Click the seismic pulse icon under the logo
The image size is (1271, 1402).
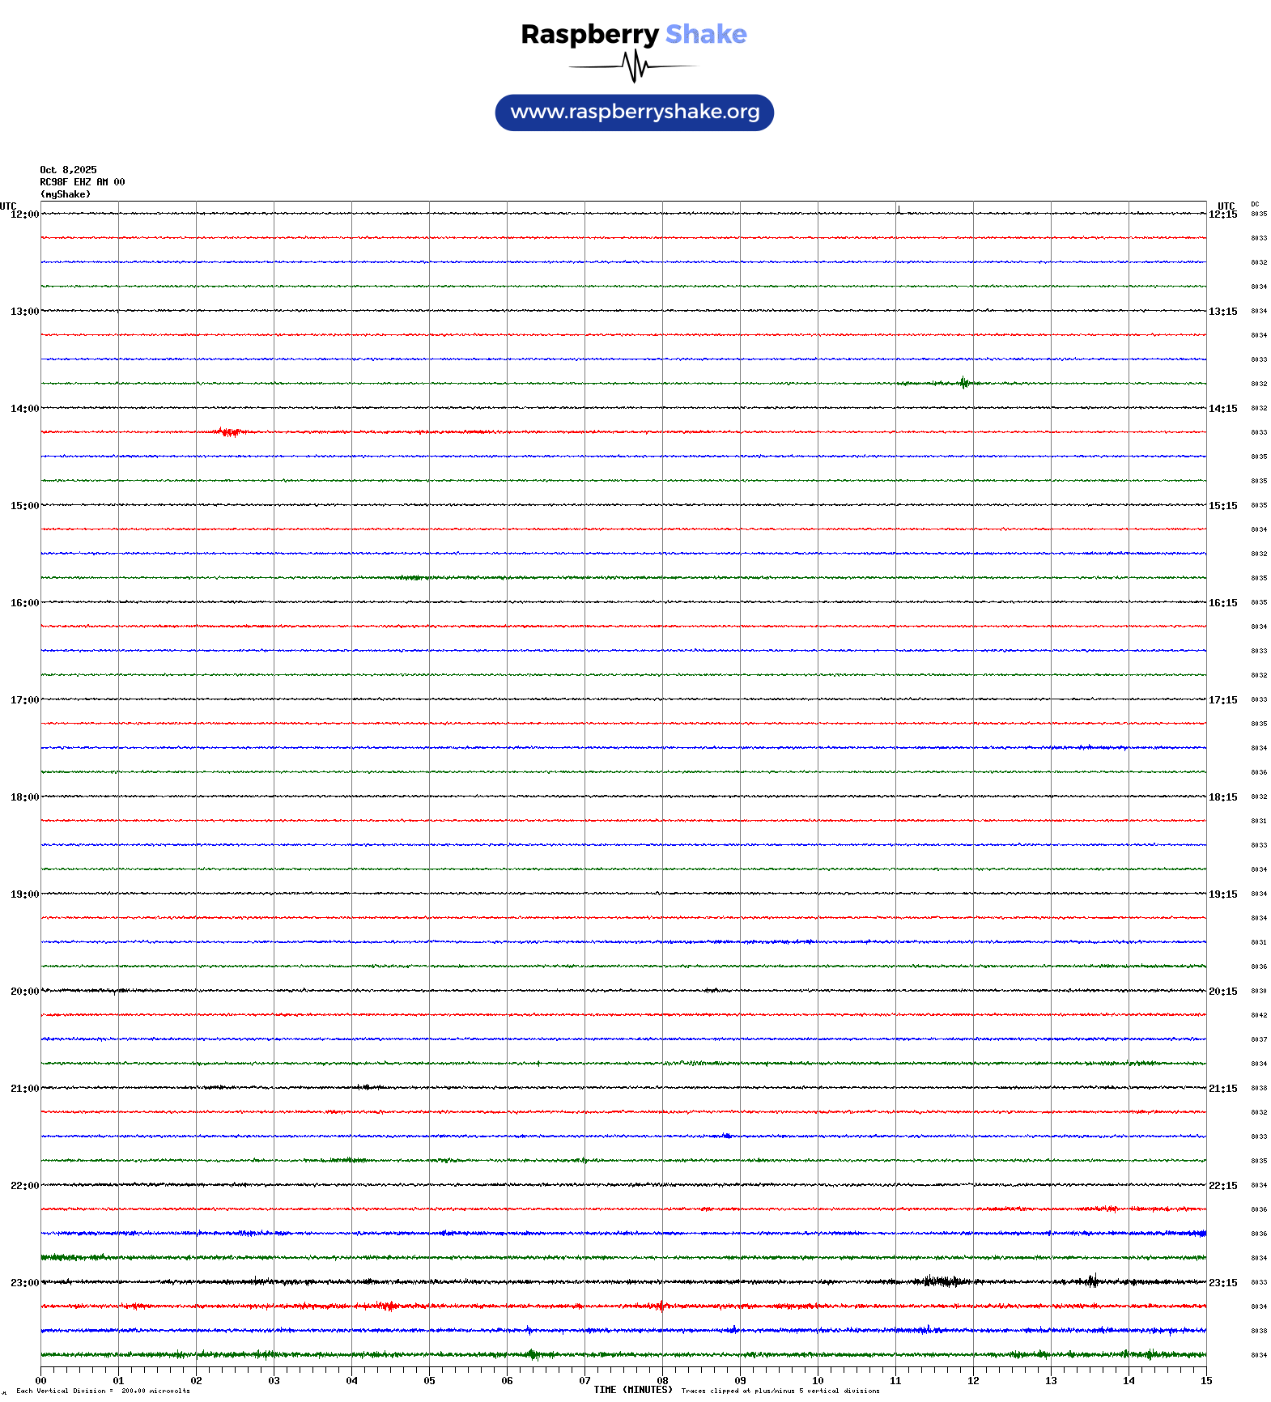coord(634,66)
